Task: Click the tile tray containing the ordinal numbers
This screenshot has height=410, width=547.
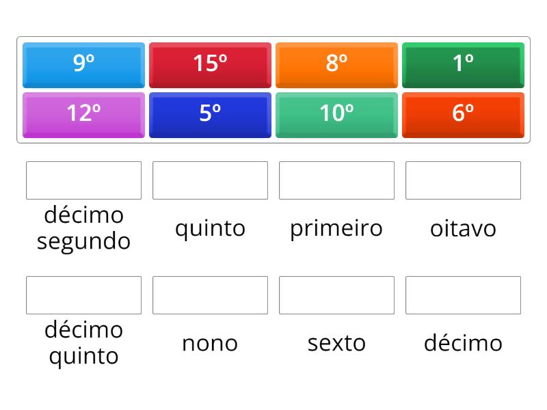Action: [273, 89]
